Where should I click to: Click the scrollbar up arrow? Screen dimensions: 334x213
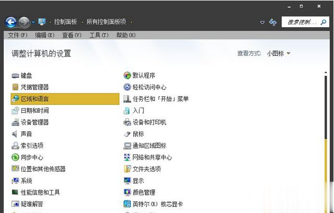326,73
